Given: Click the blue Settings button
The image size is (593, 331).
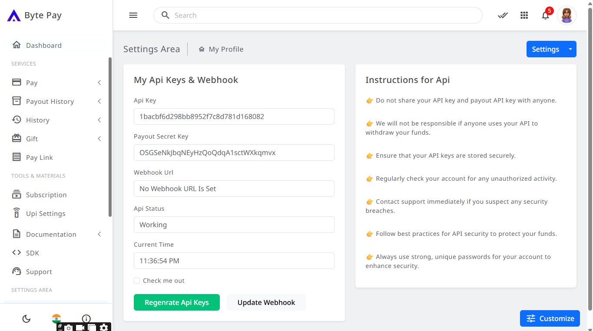Looking at the screenshot, I should 546,49.
